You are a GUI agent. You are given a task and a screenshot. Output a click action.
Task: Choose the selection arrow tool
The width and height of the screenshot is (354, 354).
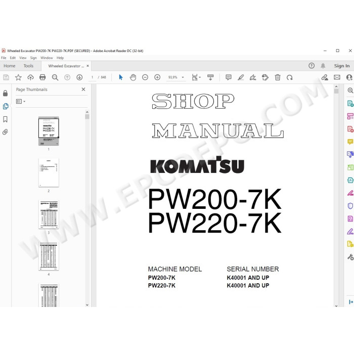121,77
